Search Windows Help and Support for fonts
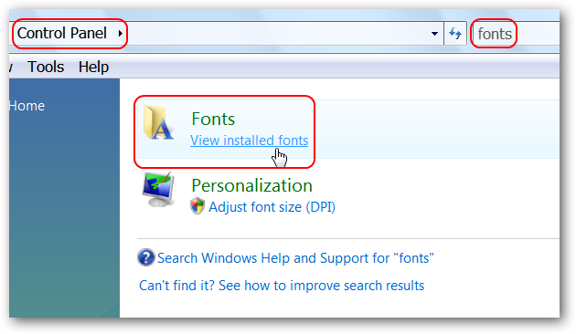The width and height of the screenshot is (576, 334). [295, 258]
